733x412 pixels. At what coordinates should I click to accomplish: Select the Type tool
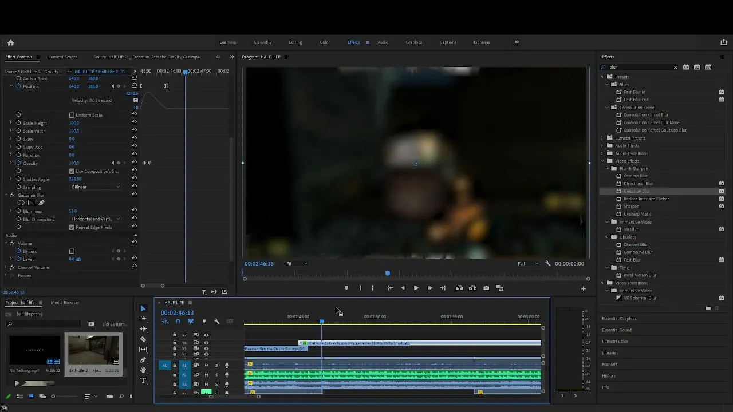[143, 381]
